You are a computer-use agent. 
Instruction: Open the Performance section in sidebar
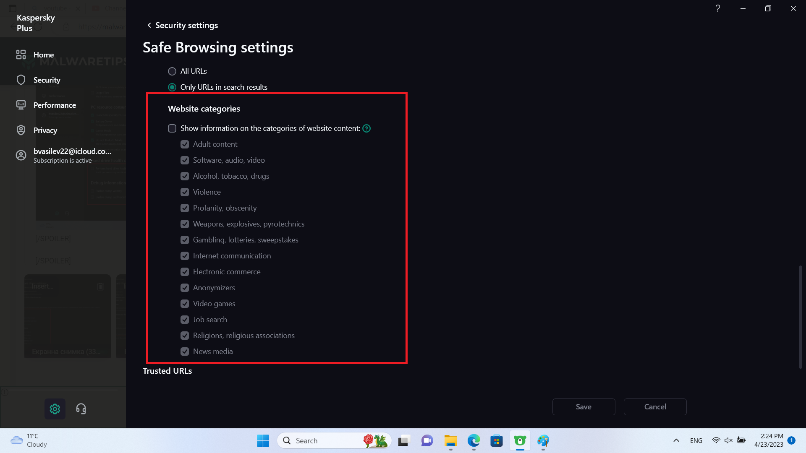pos(55,105)
